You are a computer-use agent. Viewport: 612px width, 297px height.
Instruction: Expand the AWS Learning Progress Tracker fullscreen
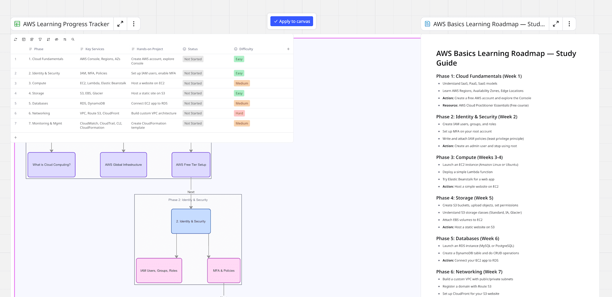tap(120, 24)
